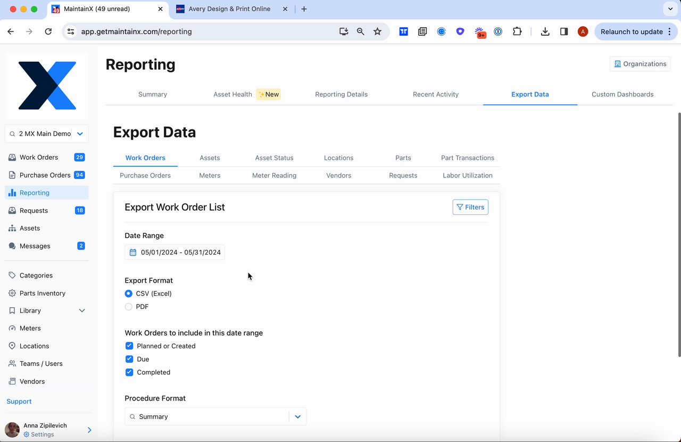Select the Labor Utilization export tab
Image resolution: width=681 pixels, height=442 pixels.
pos(468,175)
